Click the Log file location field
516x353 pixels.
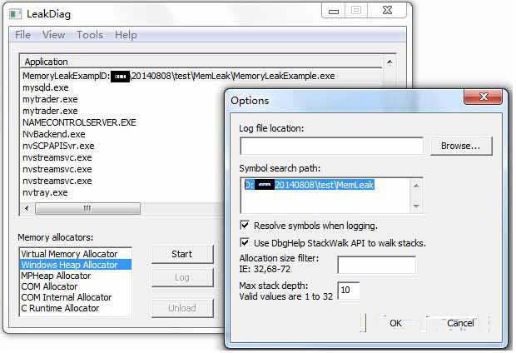(x=331, y=146)
